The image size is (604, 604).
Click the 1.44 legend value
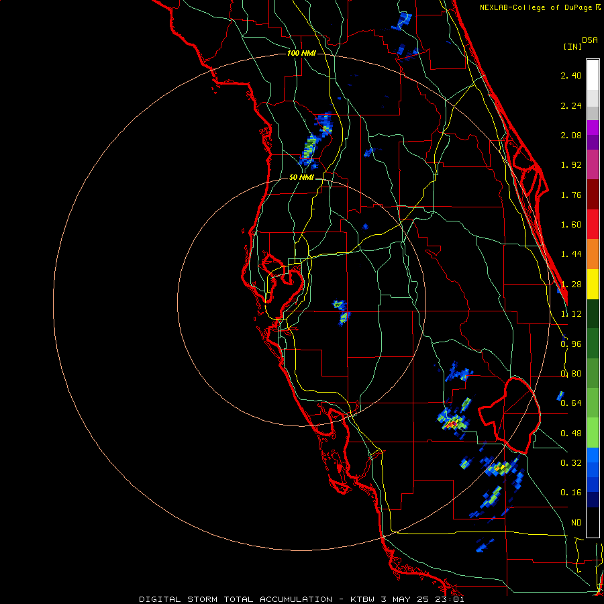(x=571, y=254)
